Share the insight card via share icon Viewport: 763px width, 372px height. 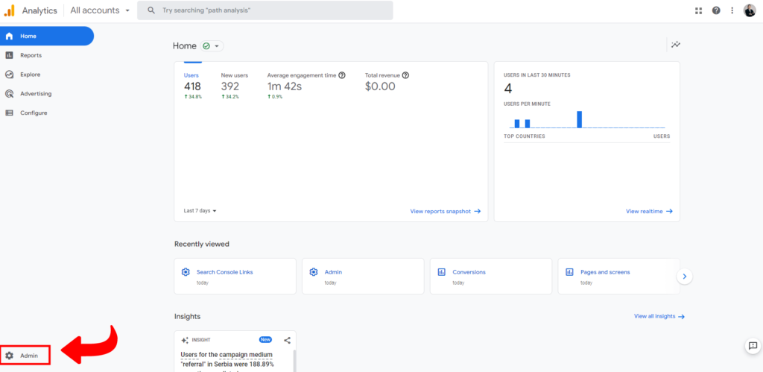(287, 340)
